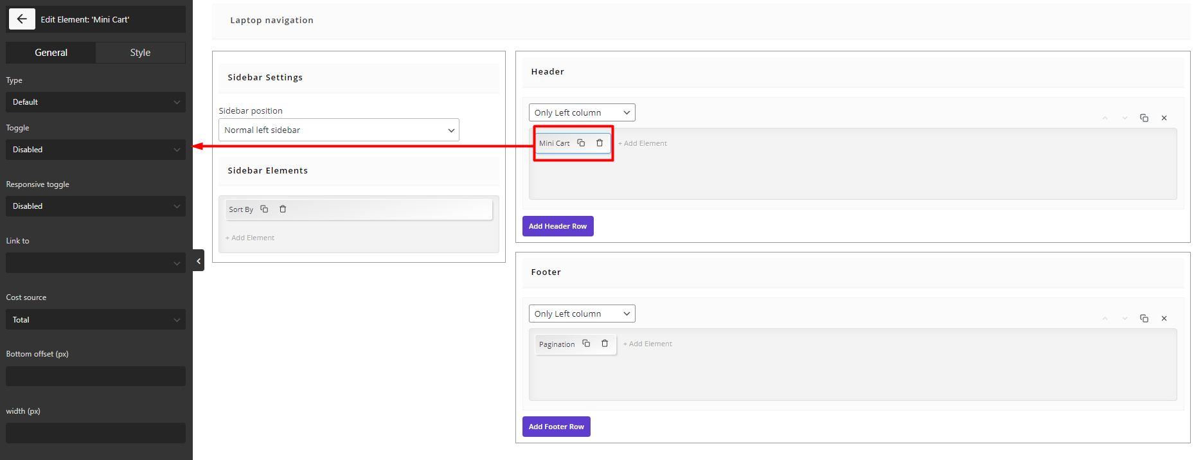Expand the Sidebar position dropdown
The width and height of the screenshot is (1203, 460).
[x=339, y=130]
